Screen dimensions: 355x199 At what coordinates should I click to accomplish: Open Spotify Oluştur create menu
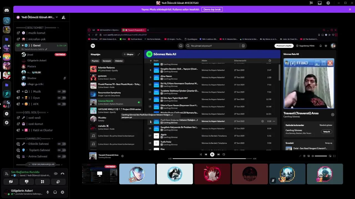click(x=128, y=54)
